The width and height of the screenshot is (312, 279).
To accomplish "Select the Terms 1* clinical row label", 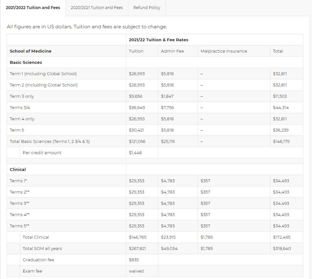I will click(18, 181).
